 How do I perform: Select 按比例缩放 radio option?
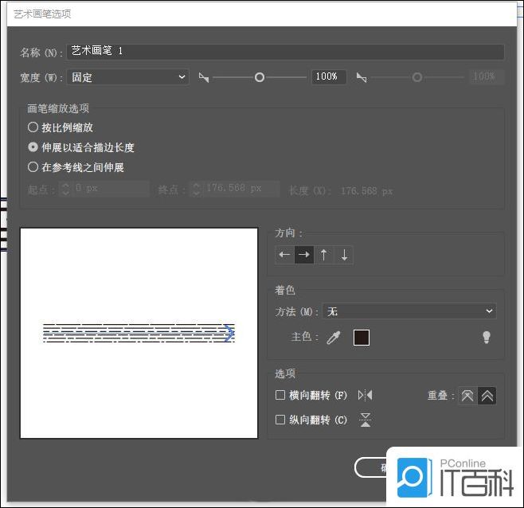(x=33, y=127)
